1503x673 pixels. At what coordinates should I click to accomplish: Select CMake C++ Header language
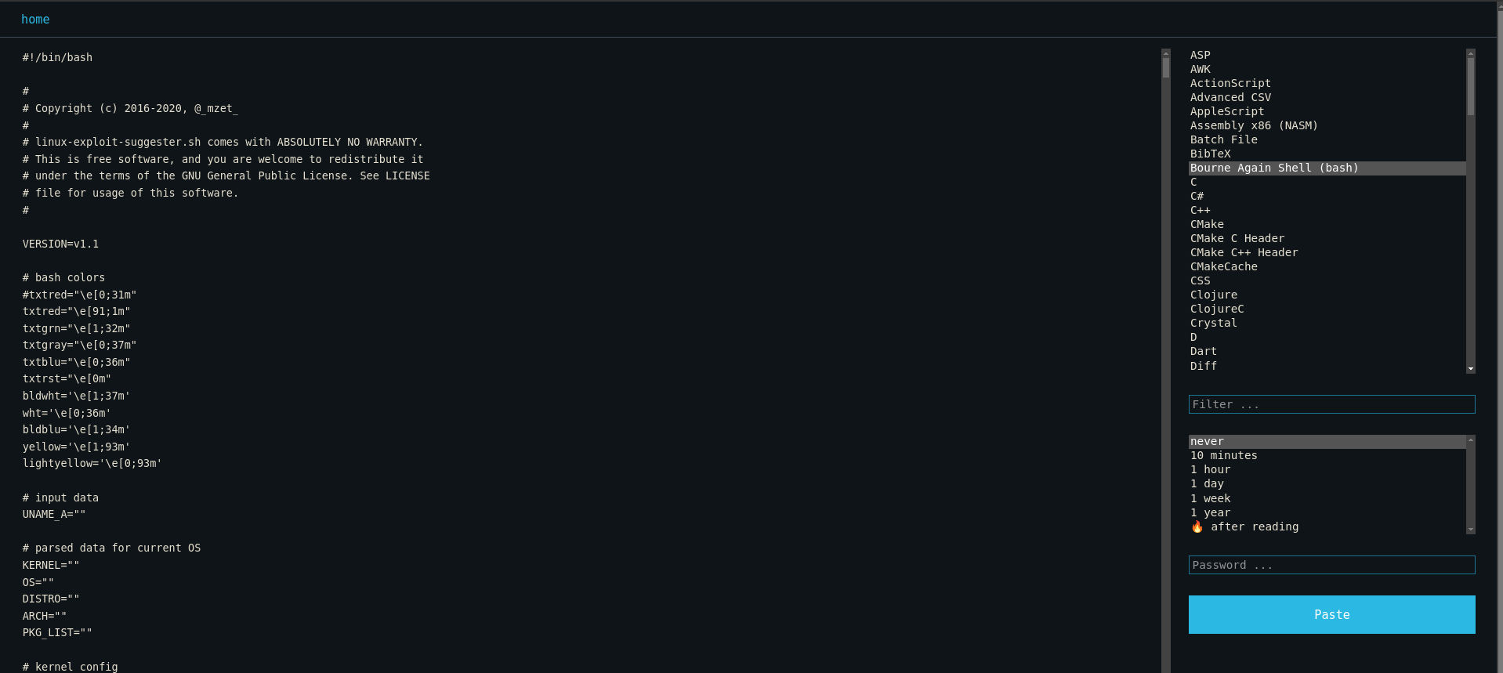(x=1244, y=253)
